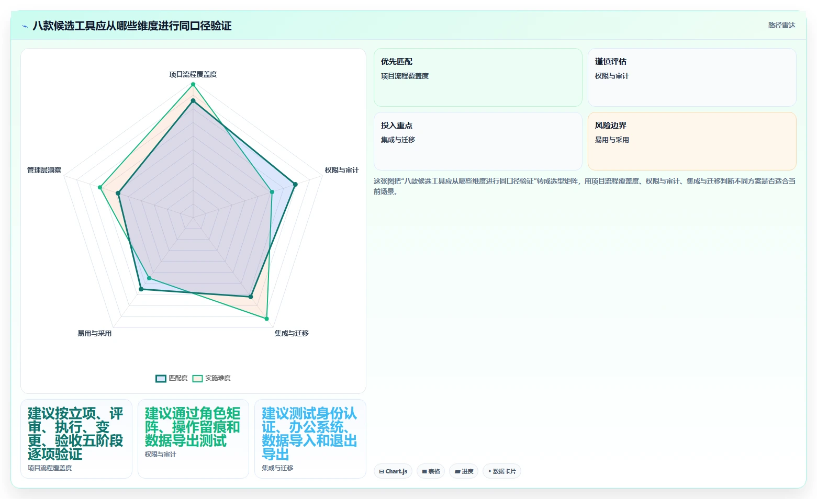Click the 管理层洞察 radar axis label
The height and width of the screenshot is (499, 817).
tap(44, 170)
